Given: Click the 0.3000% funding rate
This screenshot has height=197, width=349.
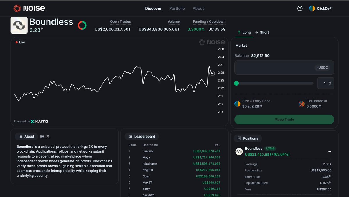Looking at the screenshot, I should [x=196, y=29].
